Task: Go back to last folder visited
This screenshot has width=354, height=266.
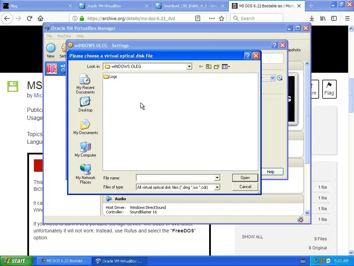Action: 201,66
